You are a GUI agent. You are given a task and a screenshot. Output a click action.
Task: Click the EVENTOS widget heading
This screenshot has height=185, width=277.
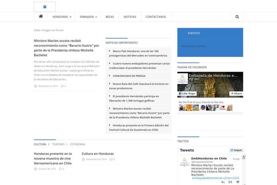[194, 33]
